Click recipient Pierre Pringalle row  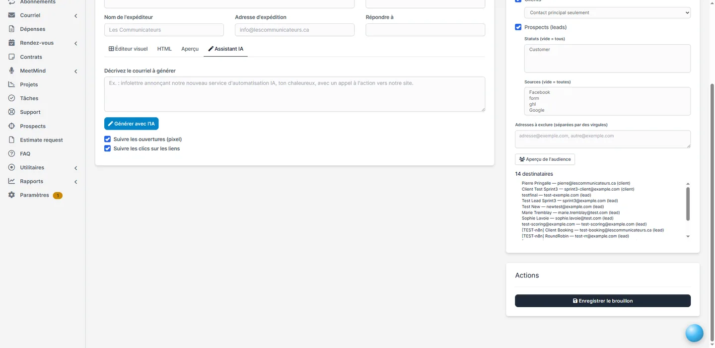575,183
